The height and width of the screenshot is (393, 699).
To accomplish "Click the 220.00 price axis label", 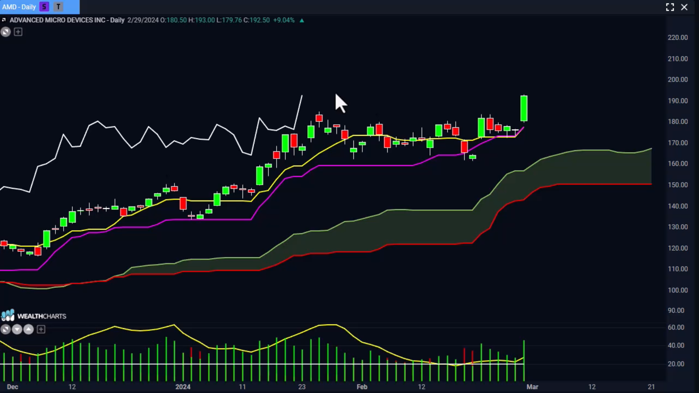I will point(678,37).
